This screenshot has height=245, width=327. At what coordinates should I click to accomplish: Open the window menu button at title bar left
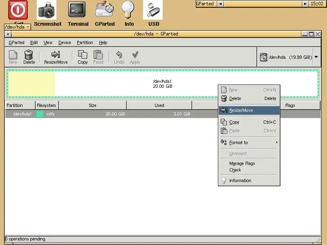pos(8,34)
